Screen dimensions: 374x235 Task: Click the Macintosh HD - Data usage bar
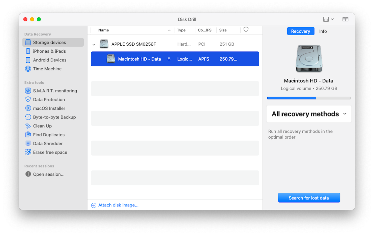309,98
